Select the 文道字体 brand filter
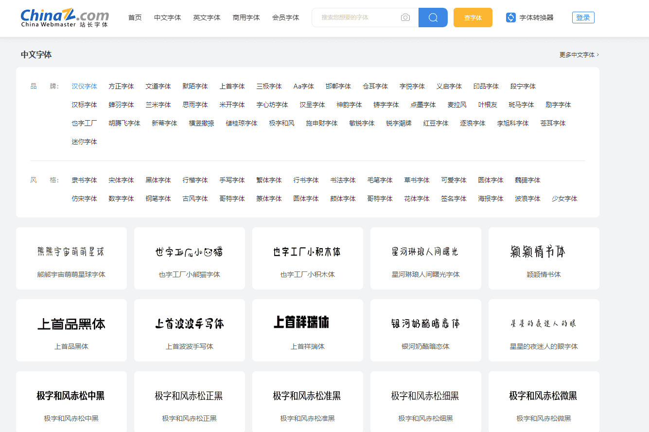 click(x=158, y=86)
